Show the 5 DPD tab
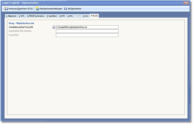The image size is (193, 124). click(x=62, y=16)
